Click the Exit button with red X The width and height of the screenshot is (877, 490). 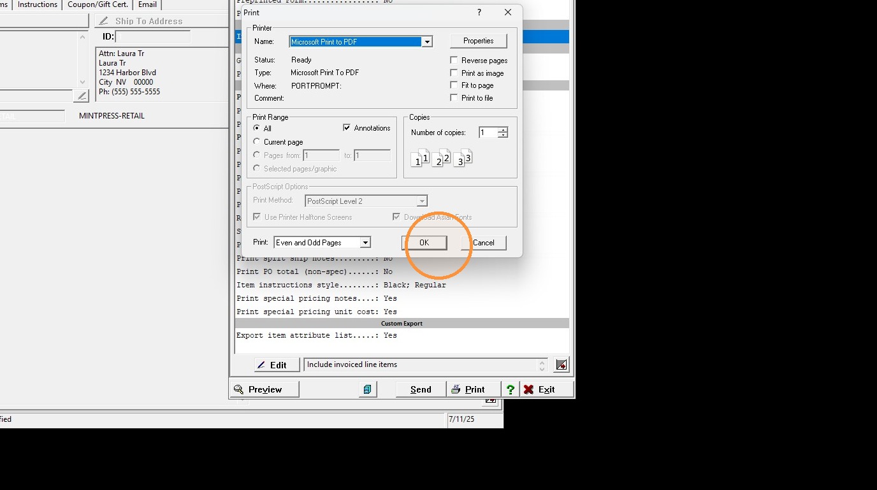[547, 389]
